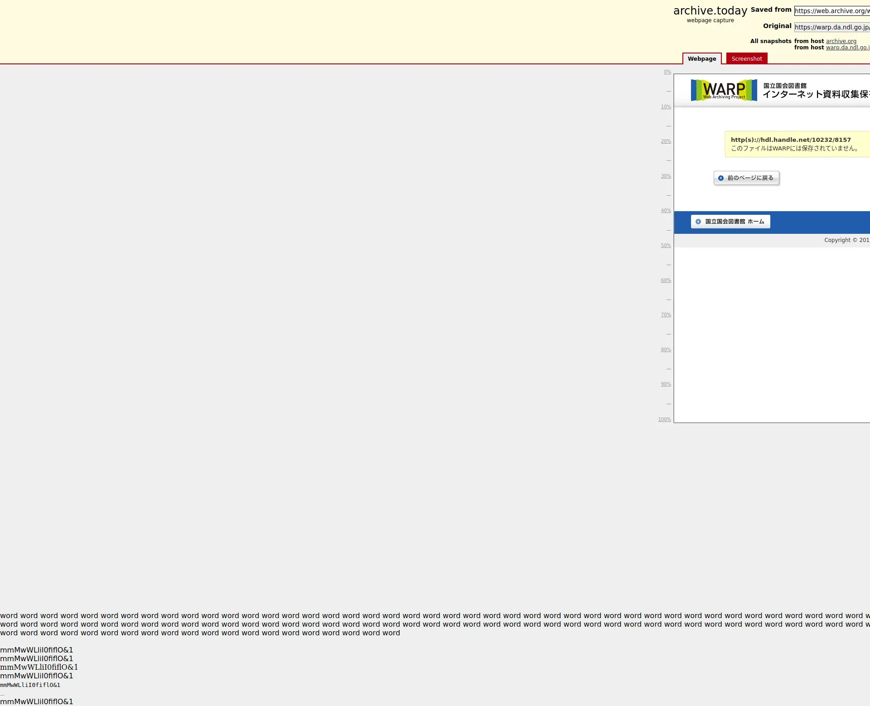Screen dimensions: 870x706
Task: Jump to the 10% page marker
Action: pyautogui.click(x=666, y=107)
